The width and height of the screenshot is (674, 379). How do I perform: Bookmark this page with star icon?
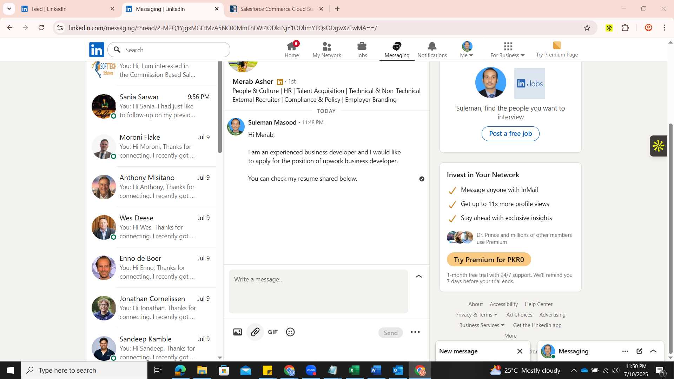pos(587,28)
